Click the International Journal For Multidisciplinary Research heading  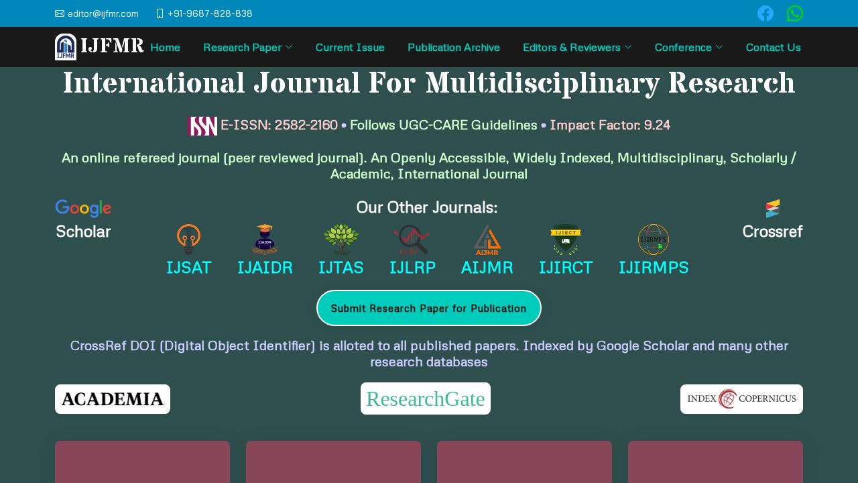coord(429,83)
